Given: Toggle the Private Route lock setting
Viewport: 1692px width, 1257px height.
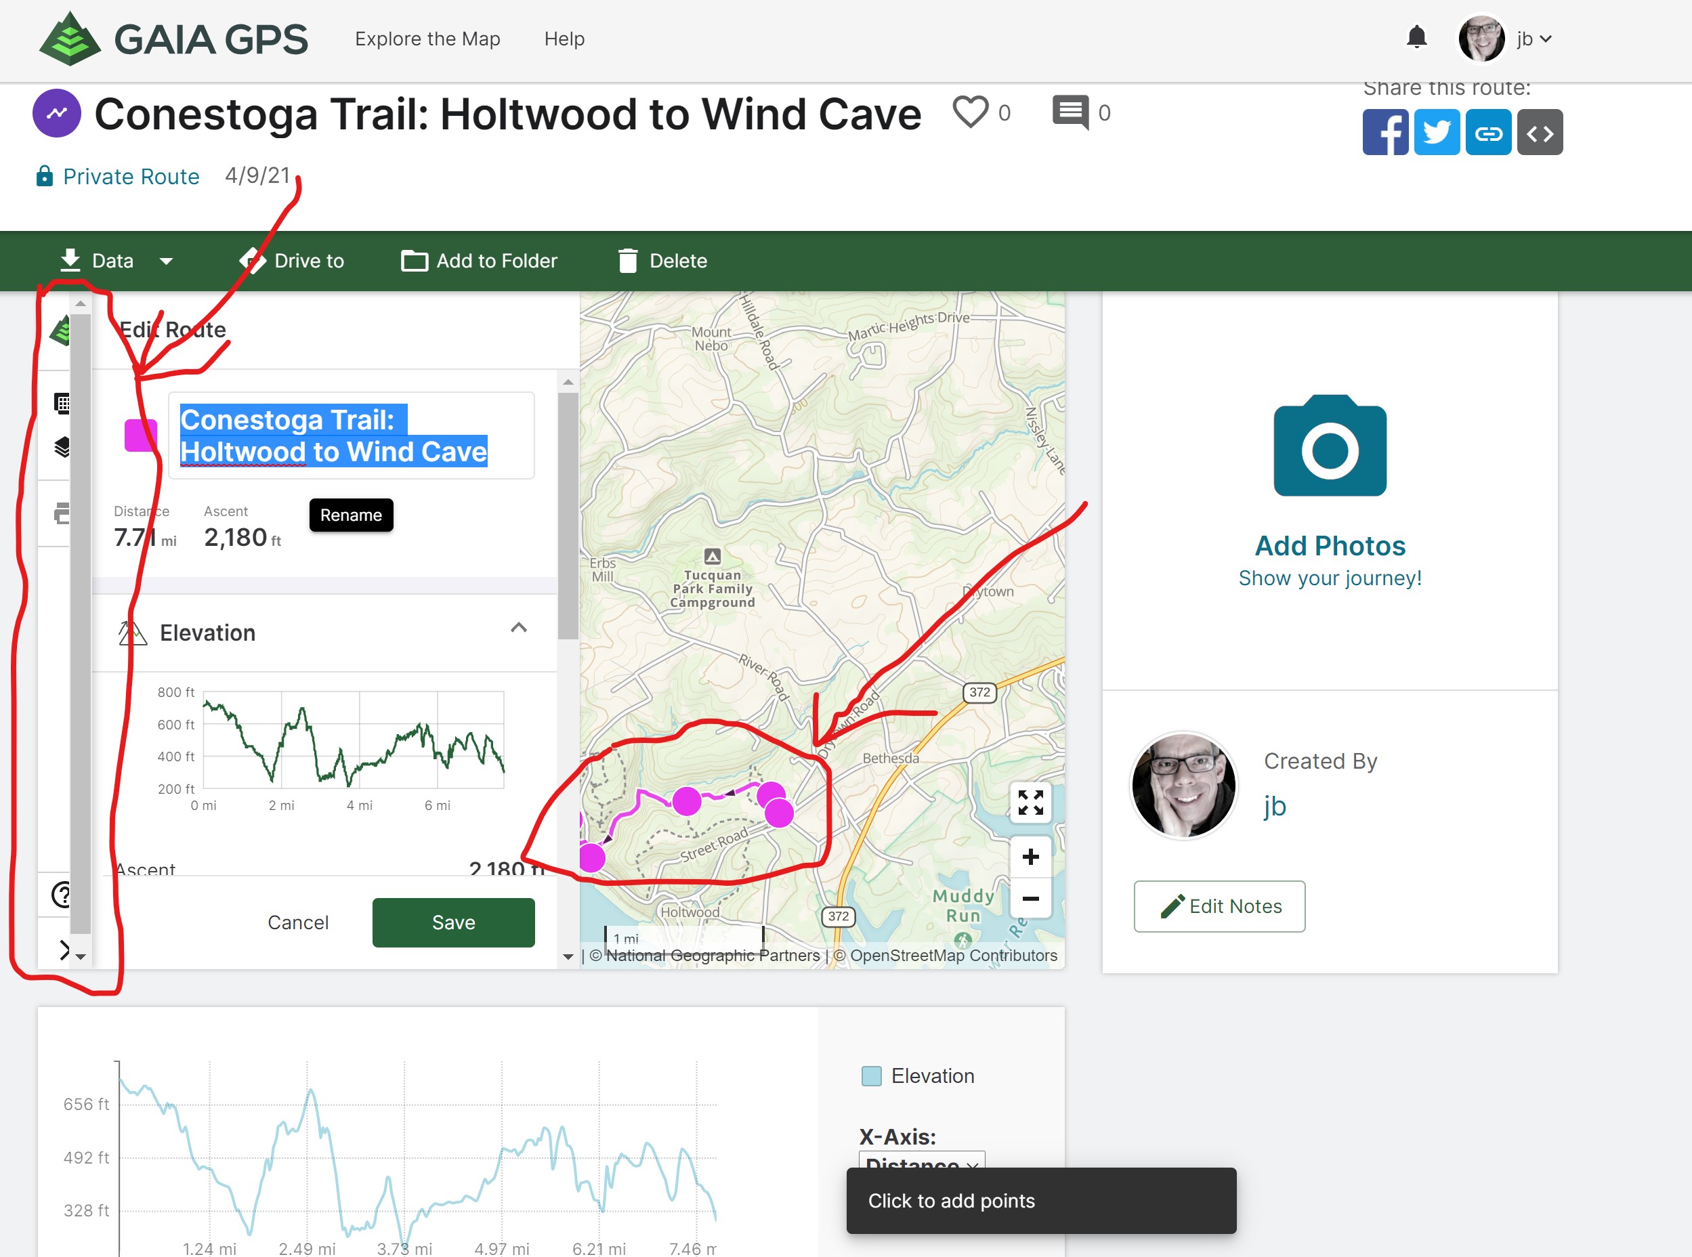Looking at the screenshot, I should [118, 177].
